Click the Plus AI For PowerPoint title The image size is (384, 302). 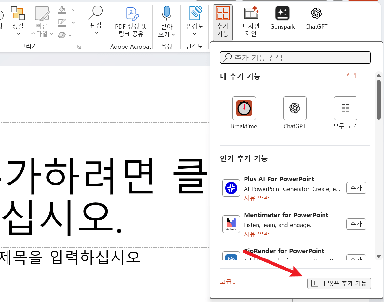pyautogui.click(x=279, y=179)
